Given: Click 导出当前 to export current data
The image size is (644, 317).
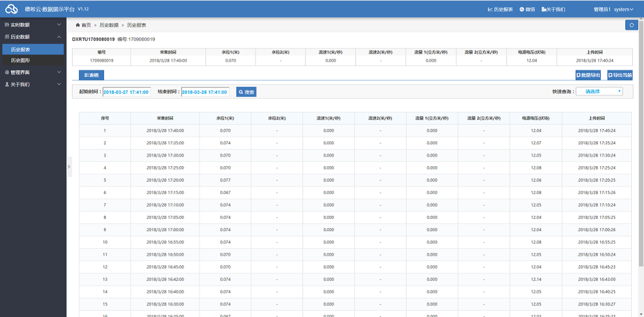Looking at the screenshot, I should click(x=619, y=75).
